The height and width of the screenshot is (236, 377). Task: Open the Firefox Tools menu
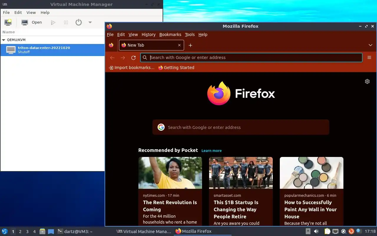pos(190,35)
